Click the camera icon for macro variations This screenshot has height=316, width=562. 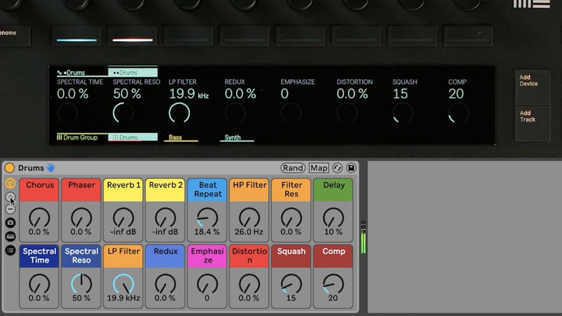point(10,223)
